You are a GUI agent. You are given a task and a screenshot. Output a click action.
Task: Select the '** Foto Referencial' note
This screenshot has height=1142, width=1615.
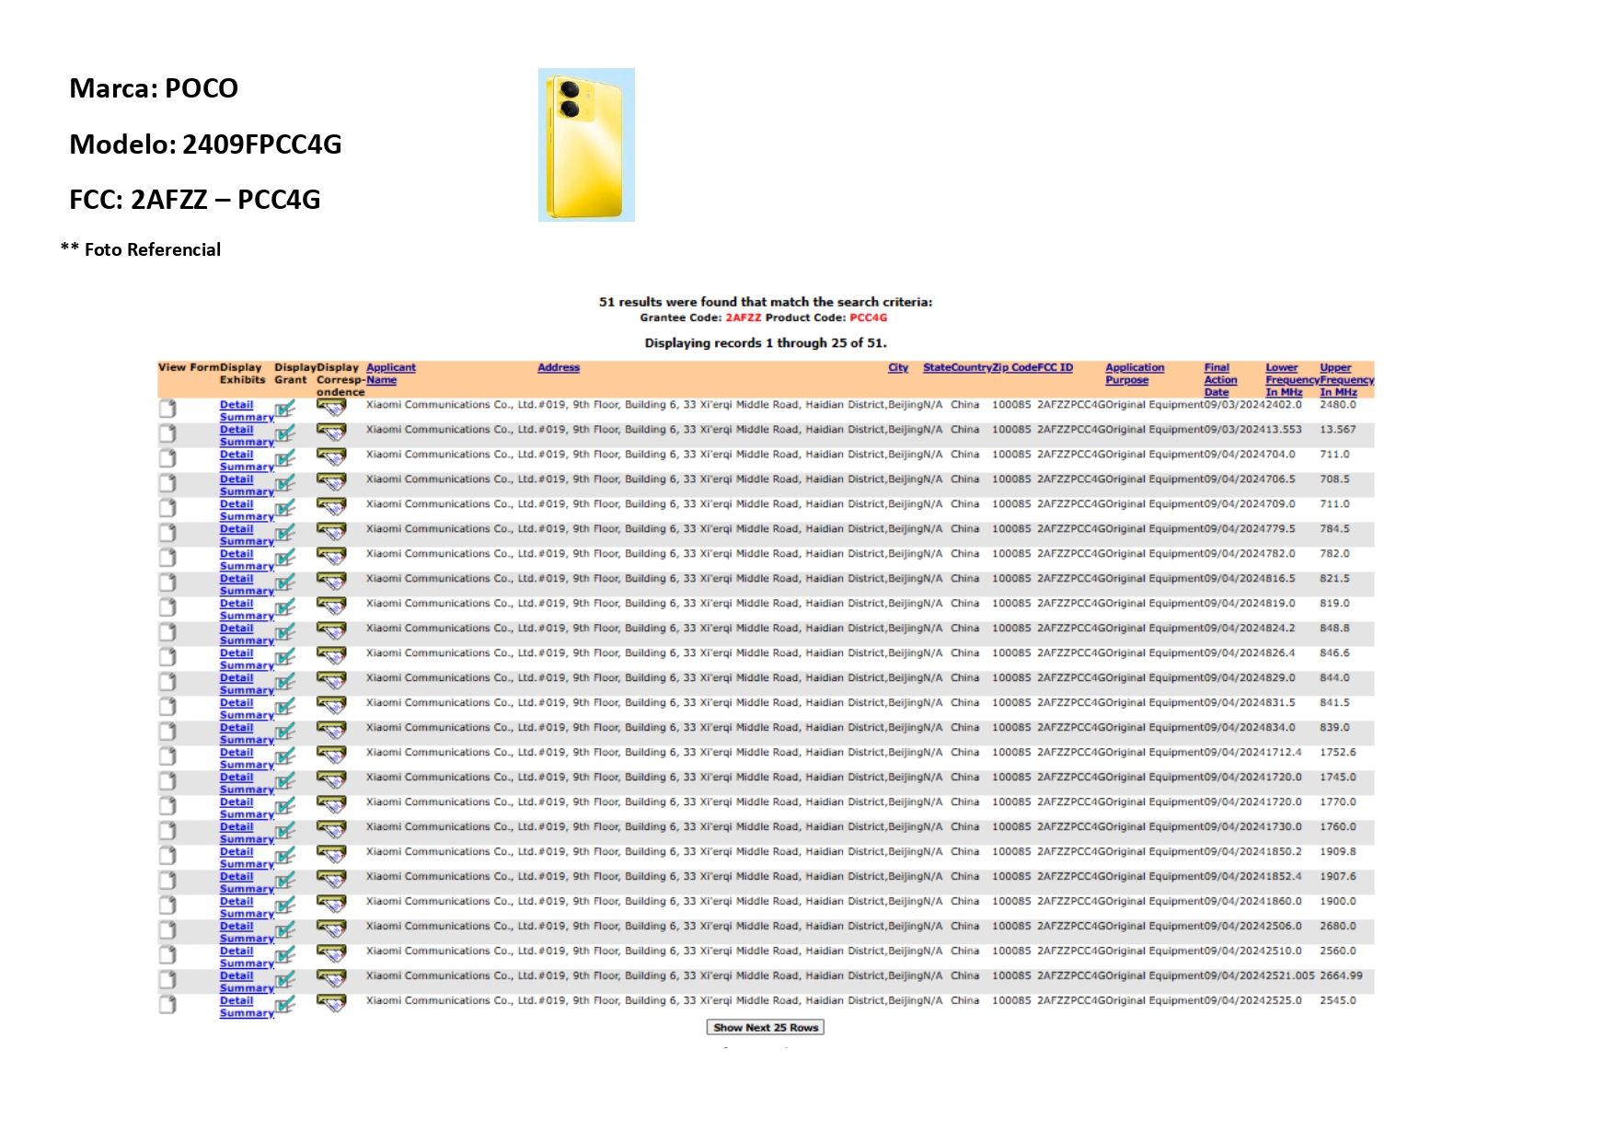point(141,250)
